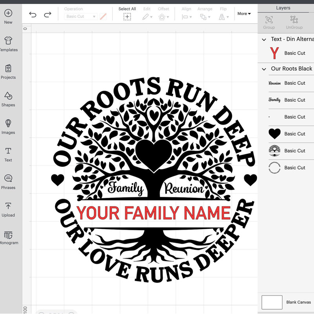Open the Basic Cut operation dropdown
The width and height of the screenshot is (314, 314).
coord(80,16)
